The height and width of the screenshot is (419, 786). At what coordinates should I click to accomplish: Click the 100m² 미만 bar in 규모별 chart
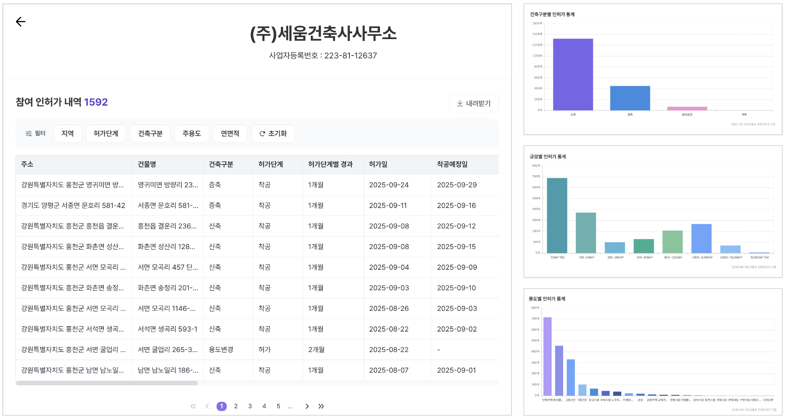tap(557, 216)
